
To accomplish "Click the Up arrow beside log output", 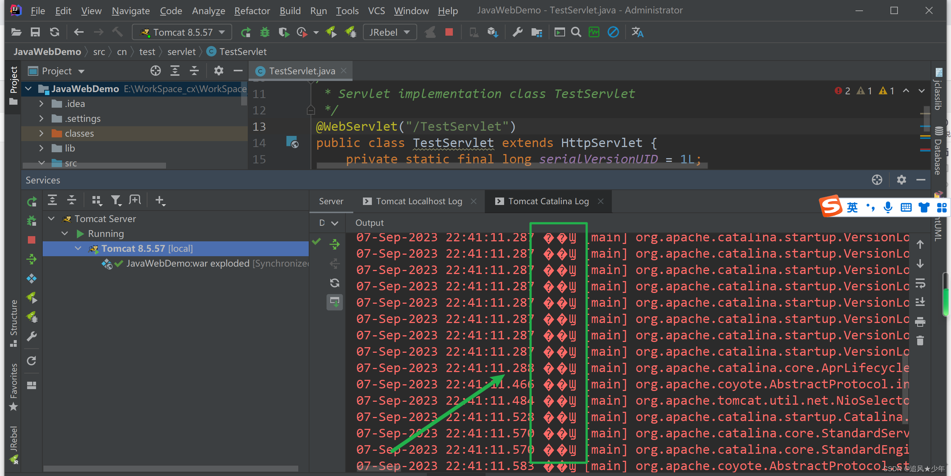I will (x=920, y=244).
